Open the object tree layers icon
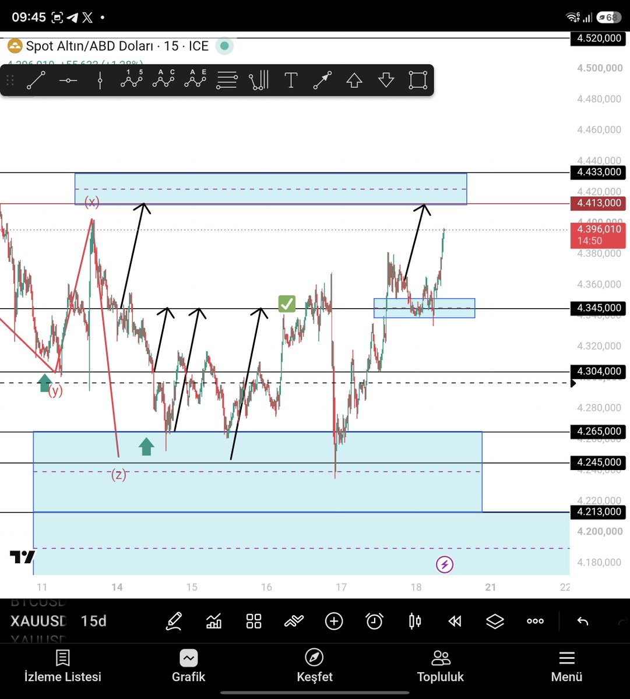The width and height of the screenshot is (630, 699). [495, 622]
